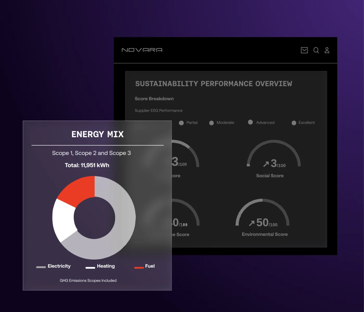Image resolution: width=364 pixels, height=312 pixels.
Task: Click 'Supplier ESG Performance' text
Action: (159, 110)
